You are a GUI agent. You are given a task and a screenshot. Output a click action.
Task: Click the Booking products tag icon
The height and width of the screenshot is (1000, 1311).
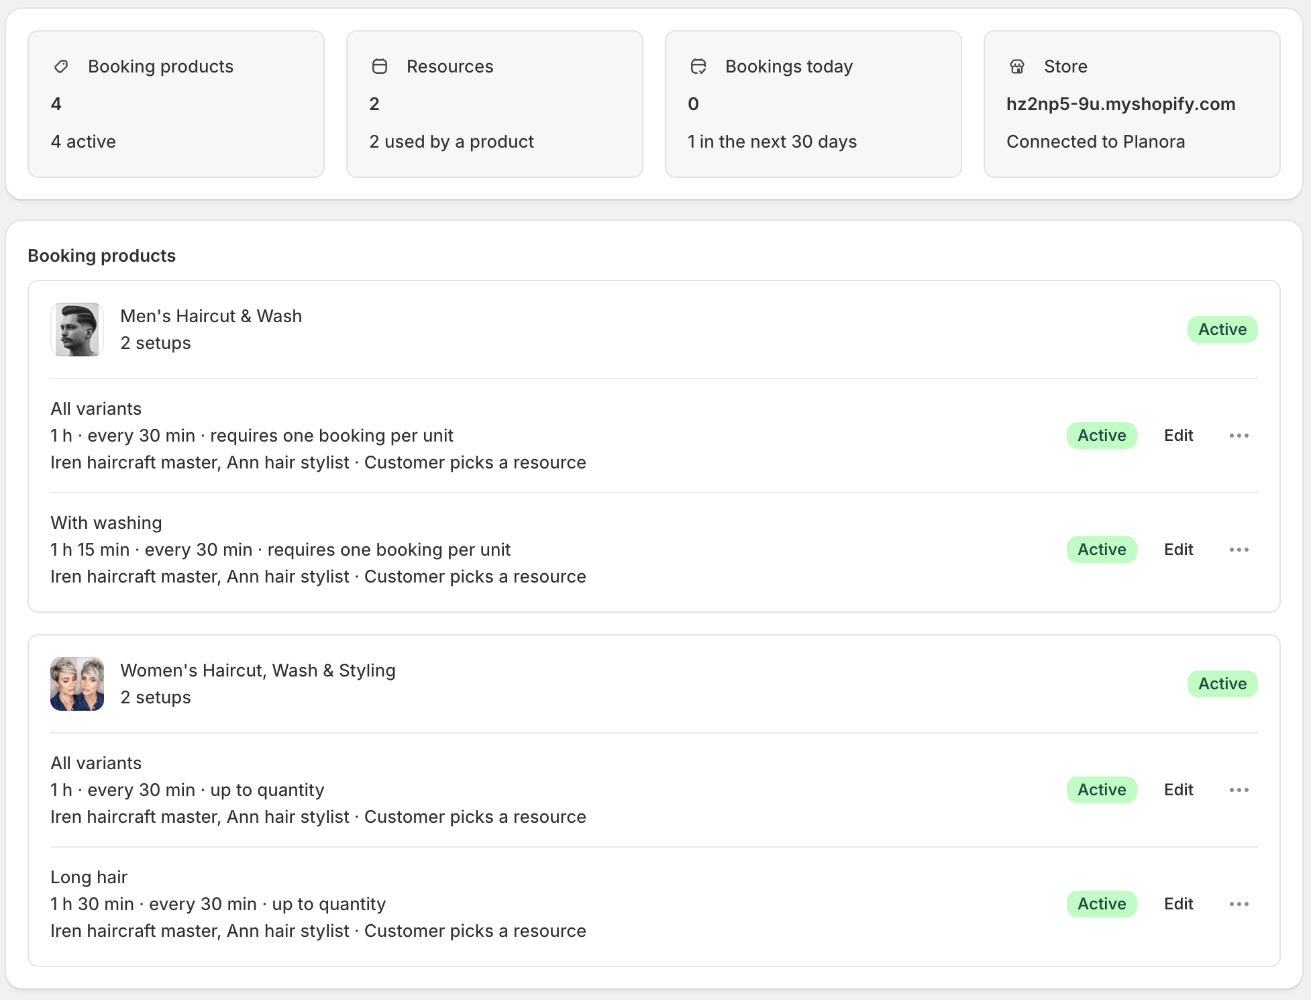point(61,66)
